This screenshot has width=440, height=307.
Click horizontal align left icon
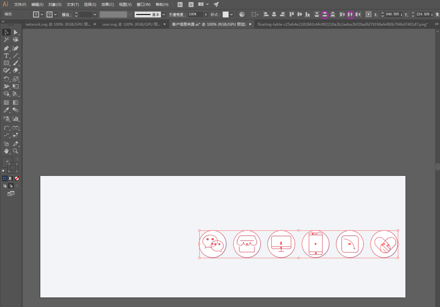pos(266,15)
